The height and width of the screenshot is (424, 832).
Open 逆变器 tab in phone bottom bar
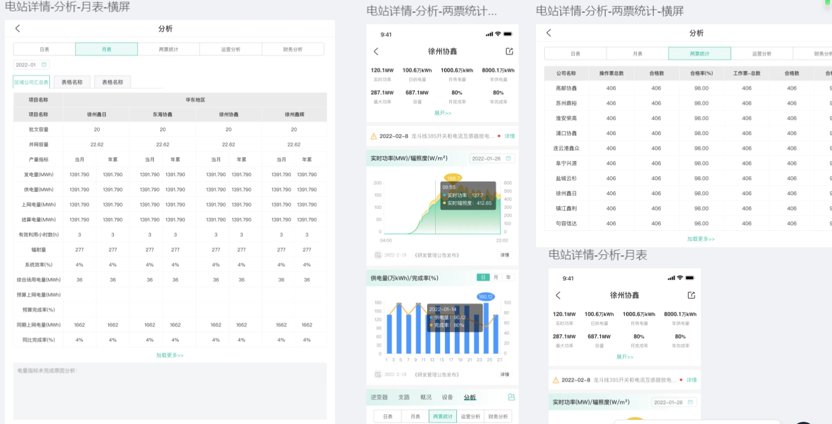click(379, 397)
